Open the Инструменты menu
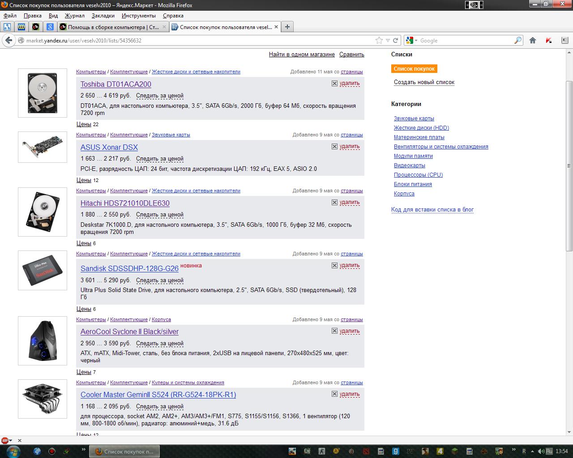 pos(139,16)
